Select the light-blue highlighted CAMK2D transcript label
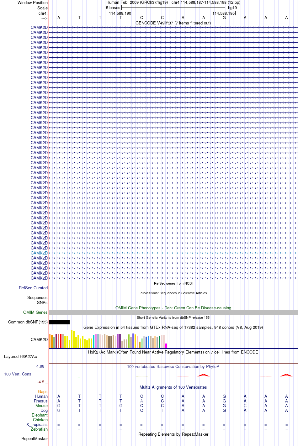This screenshot has height=446, width=298. coord(39,253)
